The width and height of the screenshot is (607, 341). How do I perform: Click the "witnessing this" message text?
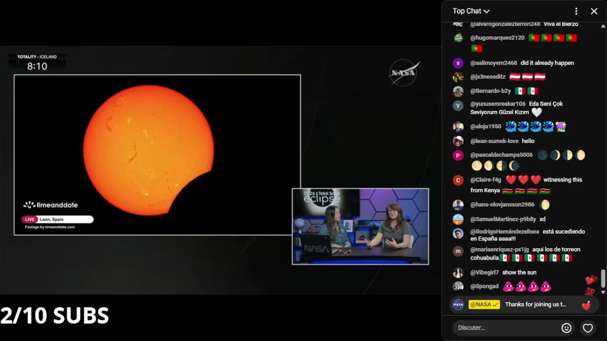tap(563, 180)
